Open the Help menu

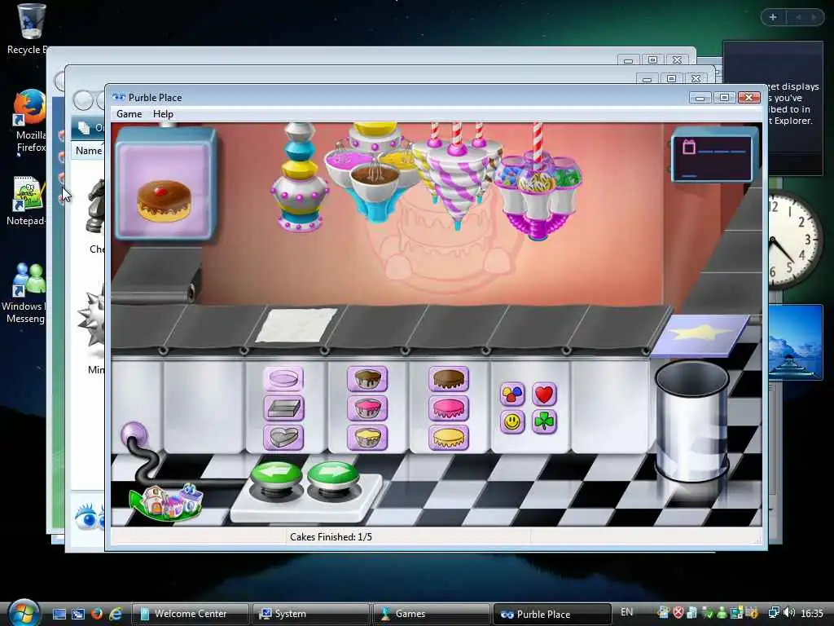point(163,114)
